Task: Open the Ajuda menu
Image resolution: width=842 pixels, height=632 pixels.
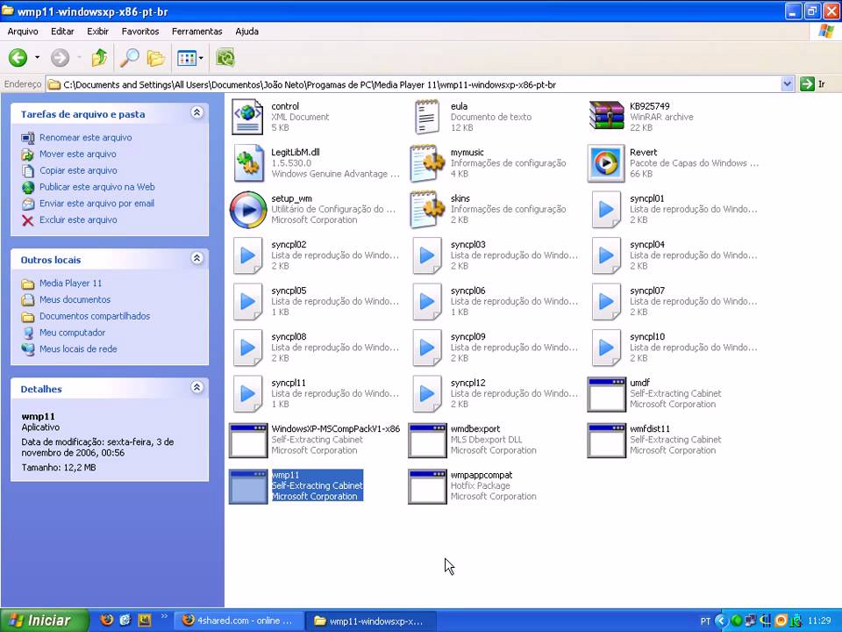Action: [x=247, y=32]
